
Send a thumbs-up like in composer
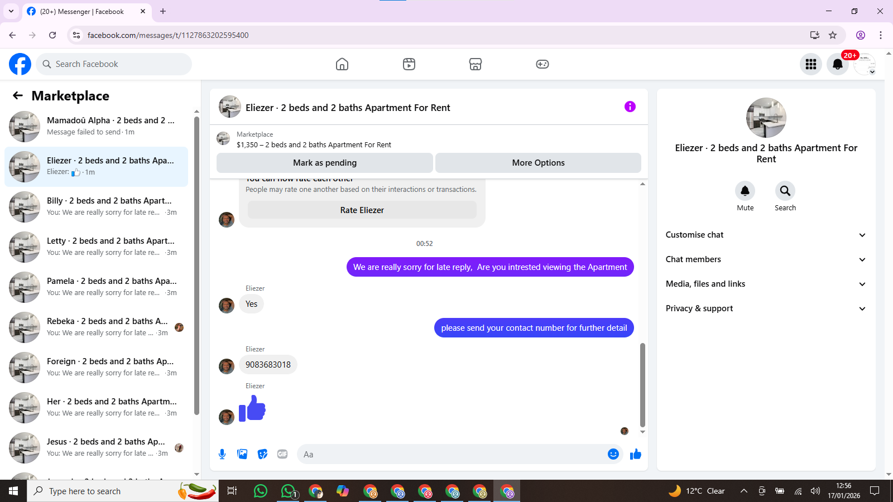(x=636, y=454)
